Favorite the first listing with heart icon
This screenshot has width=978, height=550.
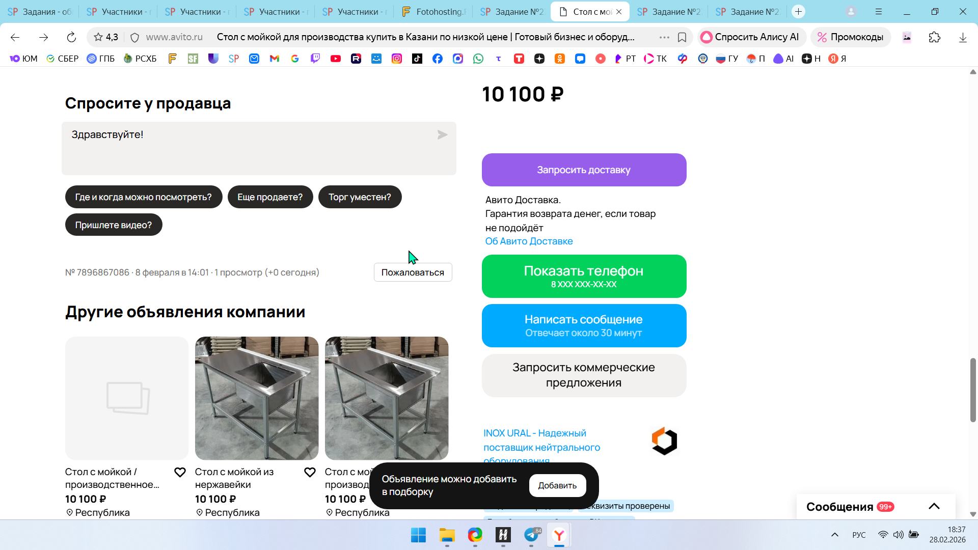(180, 472)
